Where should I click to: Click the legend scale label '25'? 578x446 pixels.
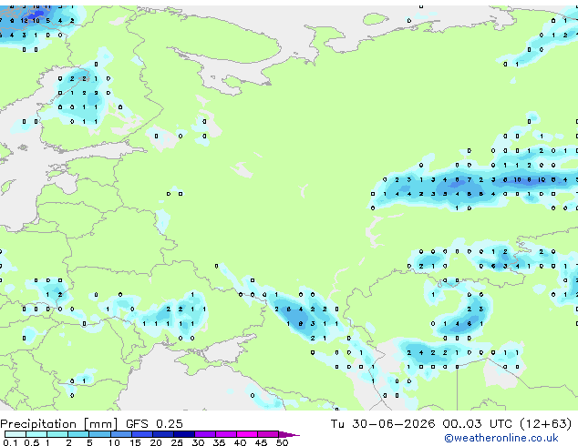pyautogui.click(x=177, y=442)
